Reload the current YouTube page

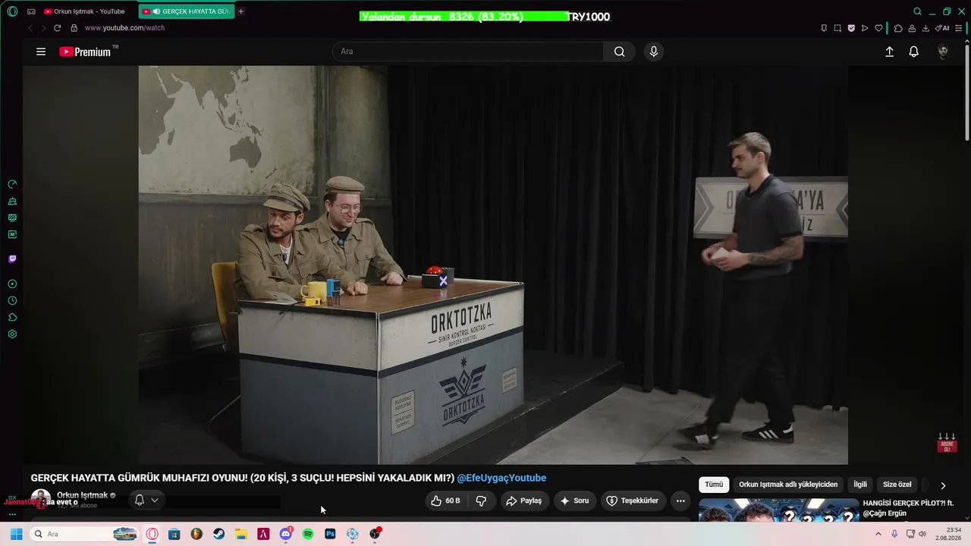point(57,28)
